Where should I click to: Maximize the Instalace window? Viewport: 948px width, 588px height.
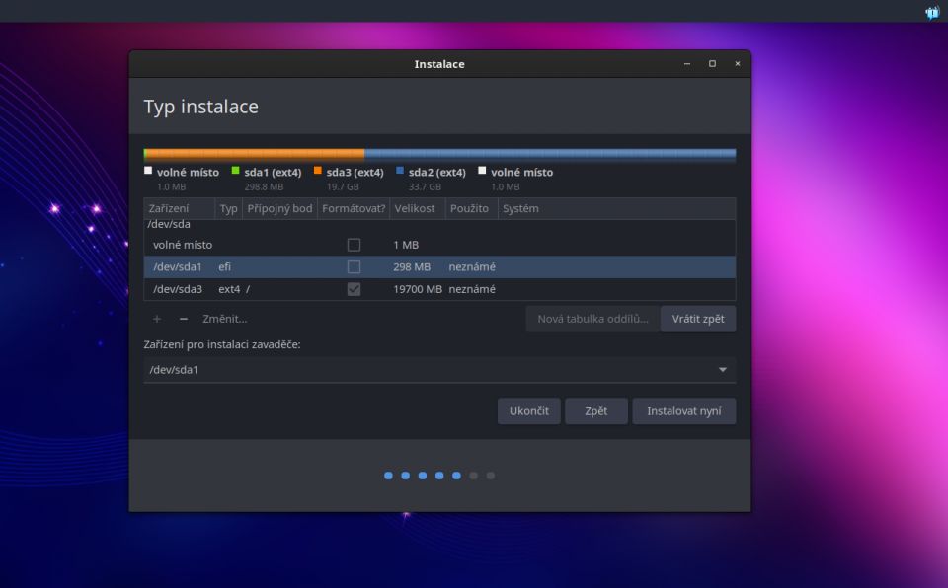point(712,63)
